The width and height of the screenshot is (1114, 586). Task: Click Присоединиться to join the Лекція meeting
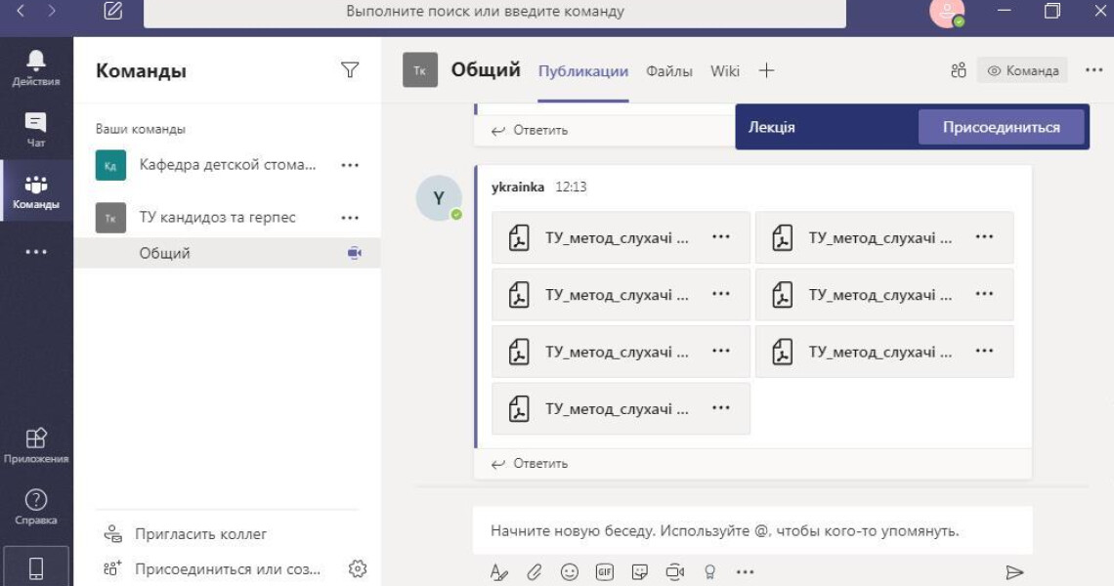(1001, 127)
